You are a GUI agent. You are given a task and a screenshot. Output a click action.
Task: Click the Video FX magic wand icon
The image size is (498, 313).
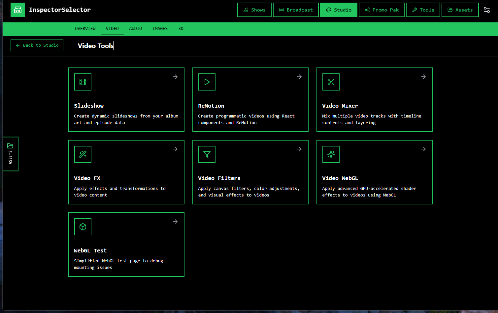click(x=83, y=154)
